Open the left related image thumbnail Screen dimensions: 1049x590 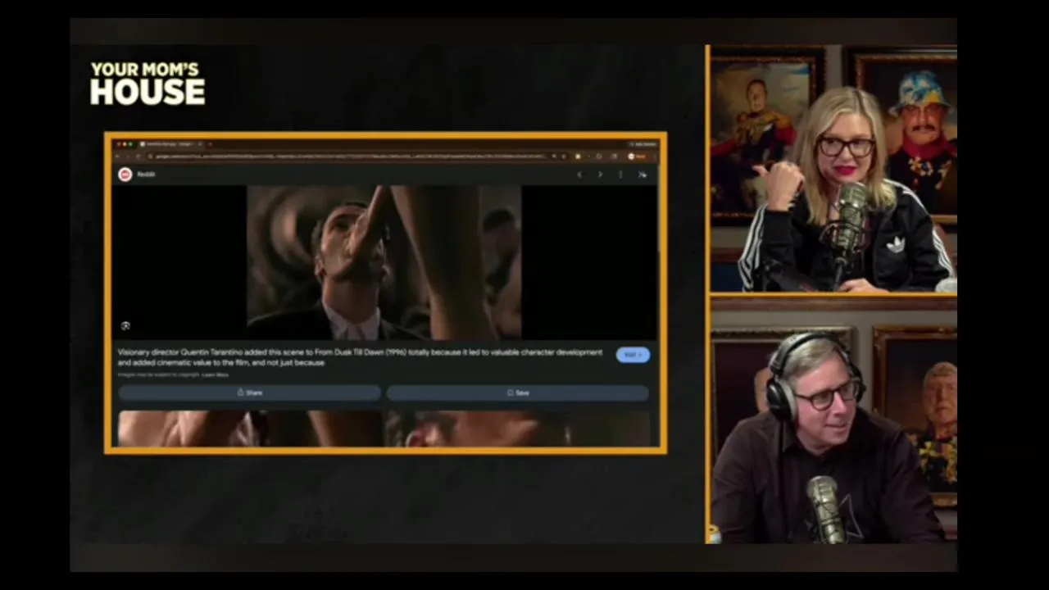point(250,429)
